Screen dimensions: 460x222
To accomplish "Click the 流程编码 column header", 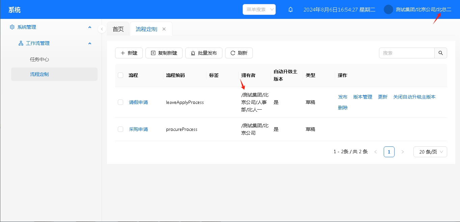I will tap(175, 75).
